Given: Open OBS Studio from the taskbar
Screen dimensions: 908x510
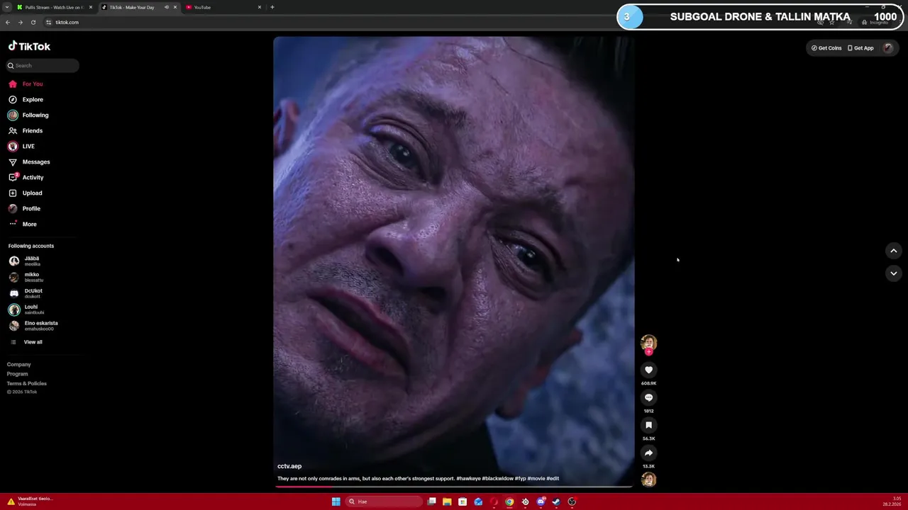Looking at the screenshot, I should click(x=572, y=501).
